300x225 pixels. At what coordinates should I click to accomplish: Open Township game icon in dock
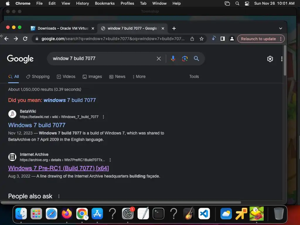tap(257, 214)
